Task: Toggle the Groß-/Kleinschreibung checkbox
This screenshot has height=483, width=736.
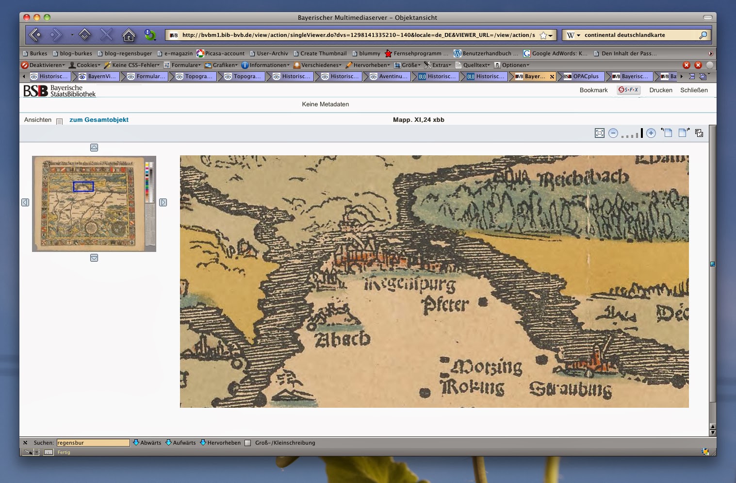Action: pos(248,443)
